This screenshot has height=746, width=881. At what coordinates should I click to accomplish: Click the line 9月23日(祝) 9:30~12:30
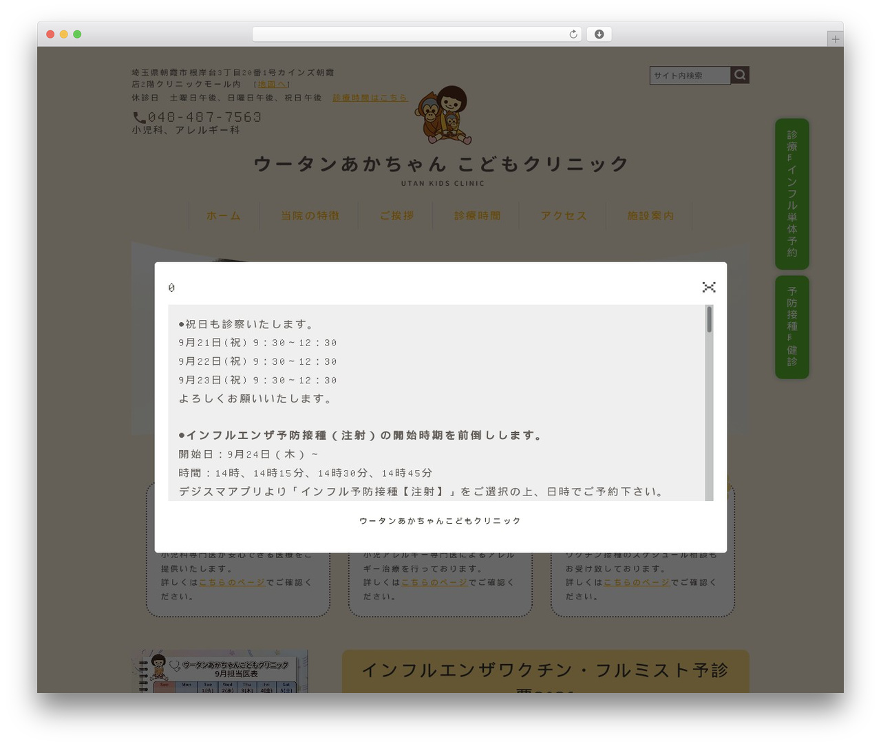[x=257, y=380]
